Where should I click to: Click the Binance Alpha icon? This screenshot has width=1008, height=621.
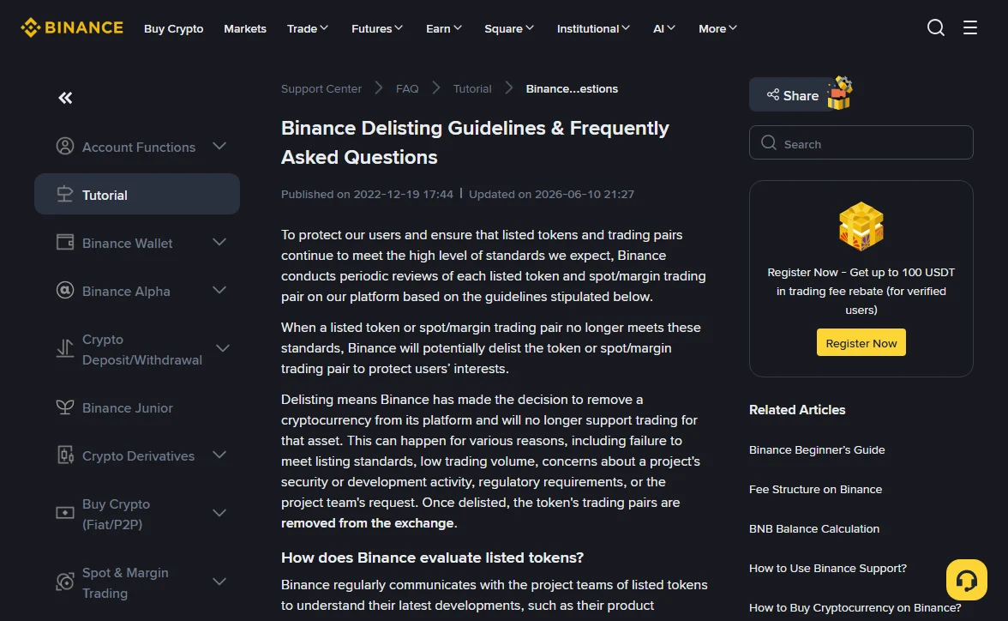pos(65,290)
